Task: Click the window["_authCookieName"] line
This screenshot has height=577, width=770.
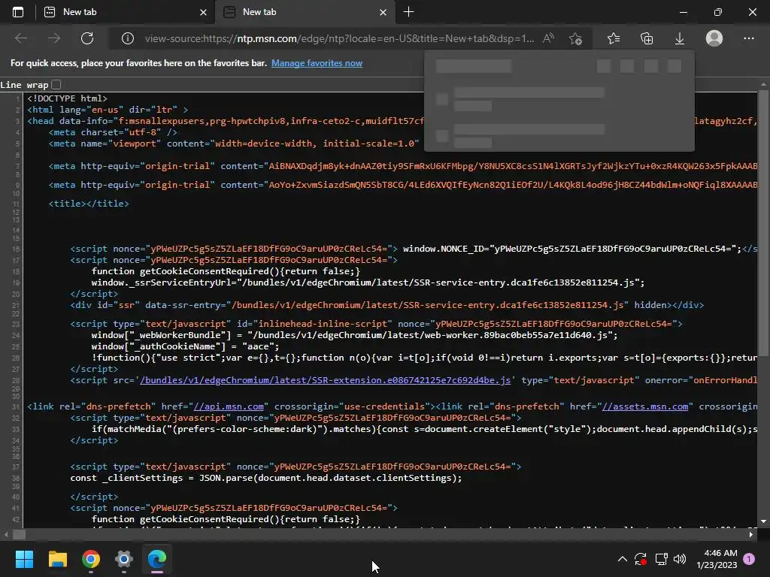Action: point(185,346)
